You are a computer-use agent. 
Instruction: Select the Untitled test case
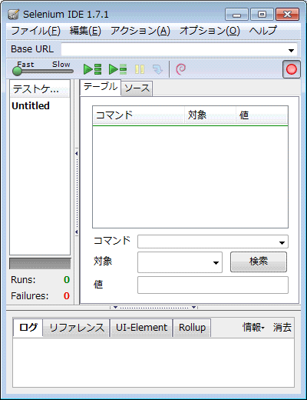(31, 105)
